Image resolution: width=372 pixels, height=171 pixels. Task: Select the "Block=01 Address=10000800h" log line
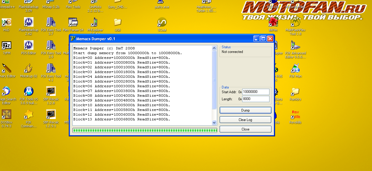coord(122,62)
